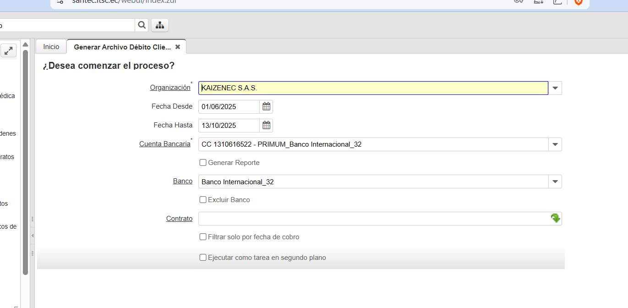
Task: Open the menu tree hierarchy icon
Action: (x=160, y=25)
